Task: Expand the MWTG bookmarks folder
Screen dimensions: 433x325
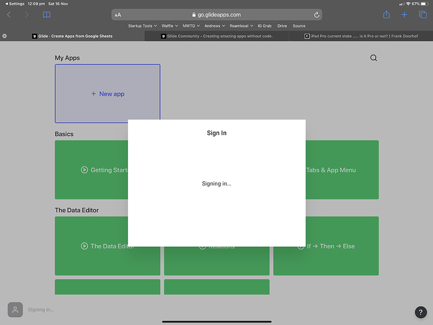Action: [x=191, y=26]
